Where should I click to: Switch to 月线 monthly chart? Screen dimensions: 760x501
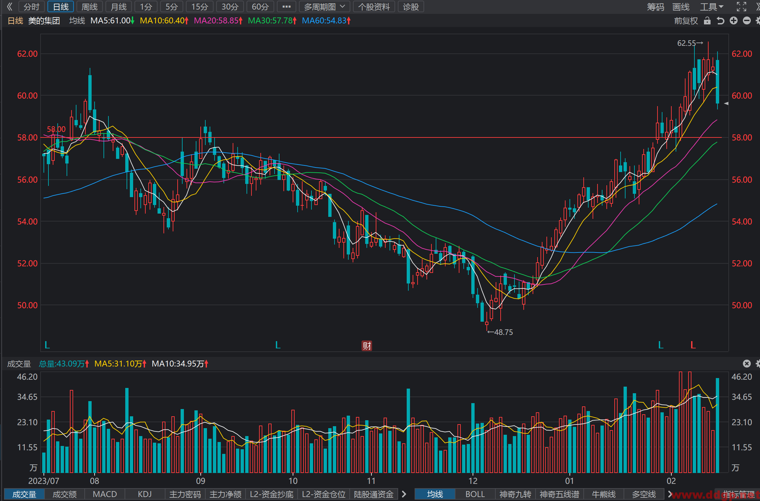click(119, 7)
